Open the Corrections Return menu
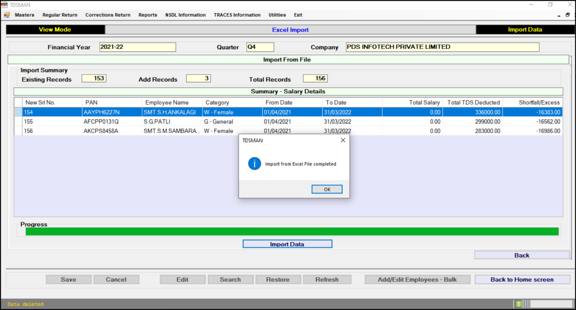 click(x=108, y=15)
